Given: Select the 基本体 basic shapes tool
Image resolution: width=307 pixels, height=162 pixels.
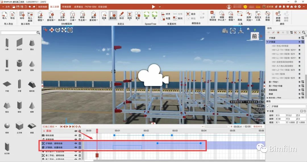Looking at the screenshot, I should (113, 15).
